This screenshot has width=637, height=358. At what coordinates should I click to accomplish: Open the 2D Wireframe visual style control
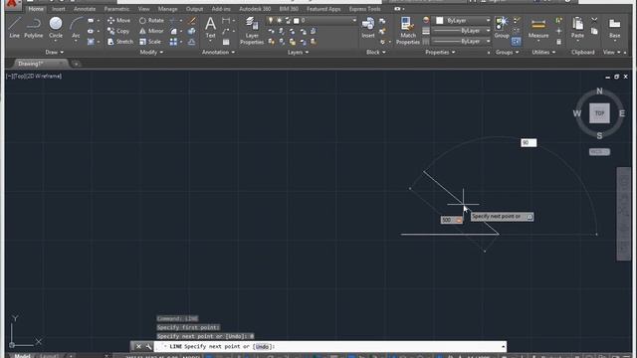44,76
